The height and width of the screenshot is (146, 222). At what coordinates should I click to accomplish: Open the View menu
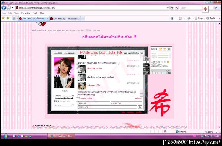17,13
